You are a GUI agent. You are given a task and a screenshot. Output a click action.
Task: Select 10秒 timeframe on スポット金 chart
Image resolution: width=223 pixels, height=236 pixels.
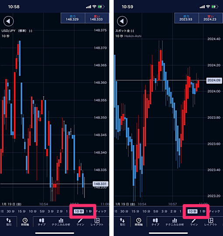click(192, 211)
